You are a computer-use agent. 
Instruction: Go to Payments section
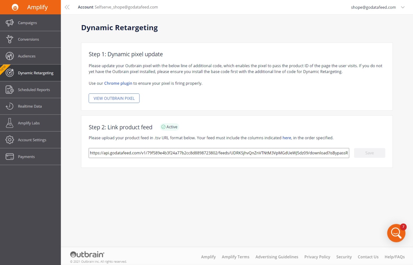tap(30, 157)
